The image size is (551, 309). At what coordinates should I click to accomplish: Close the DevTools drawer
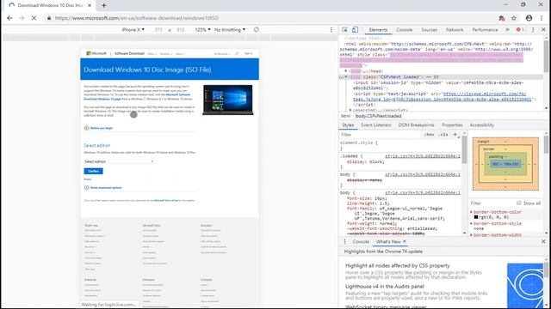(x=543, y=241)
